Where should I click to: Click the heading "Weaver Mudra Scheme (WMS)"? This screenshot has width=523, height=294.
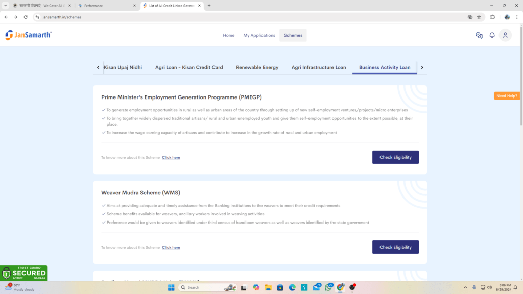point(141,192)
